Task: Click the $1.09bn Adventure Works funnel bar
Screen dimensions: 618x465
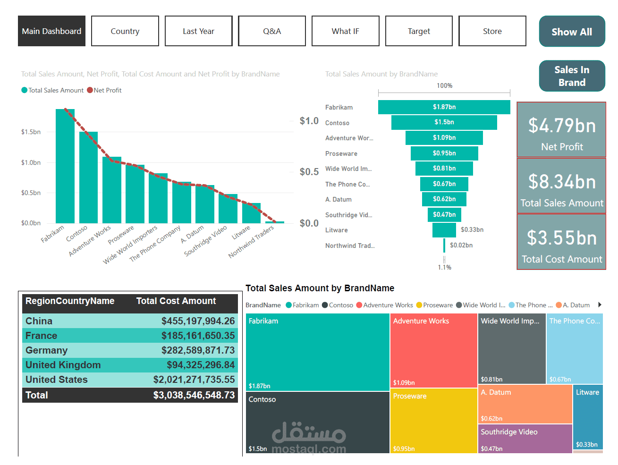Action: point(444,138)
